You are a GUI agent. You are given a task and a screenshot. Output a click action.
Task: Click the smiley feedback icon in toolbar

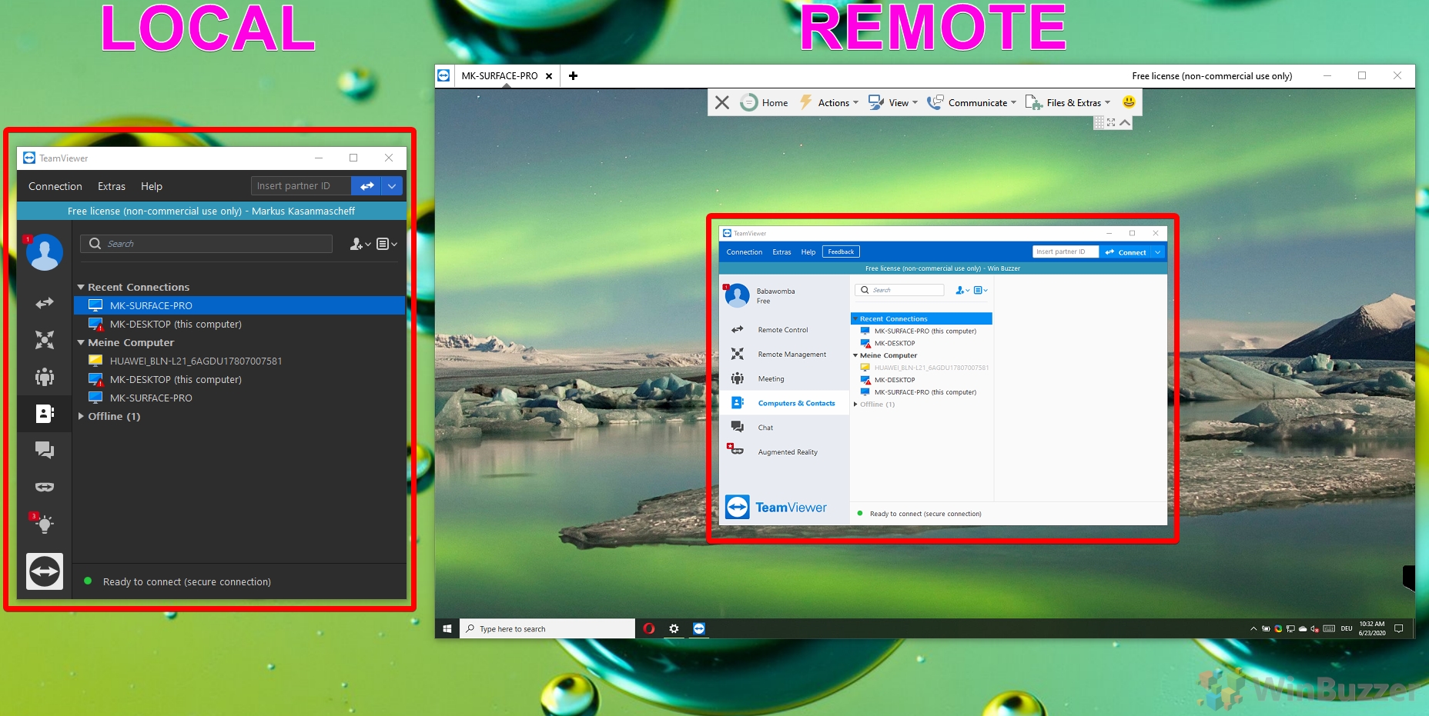coord(1129,102)
